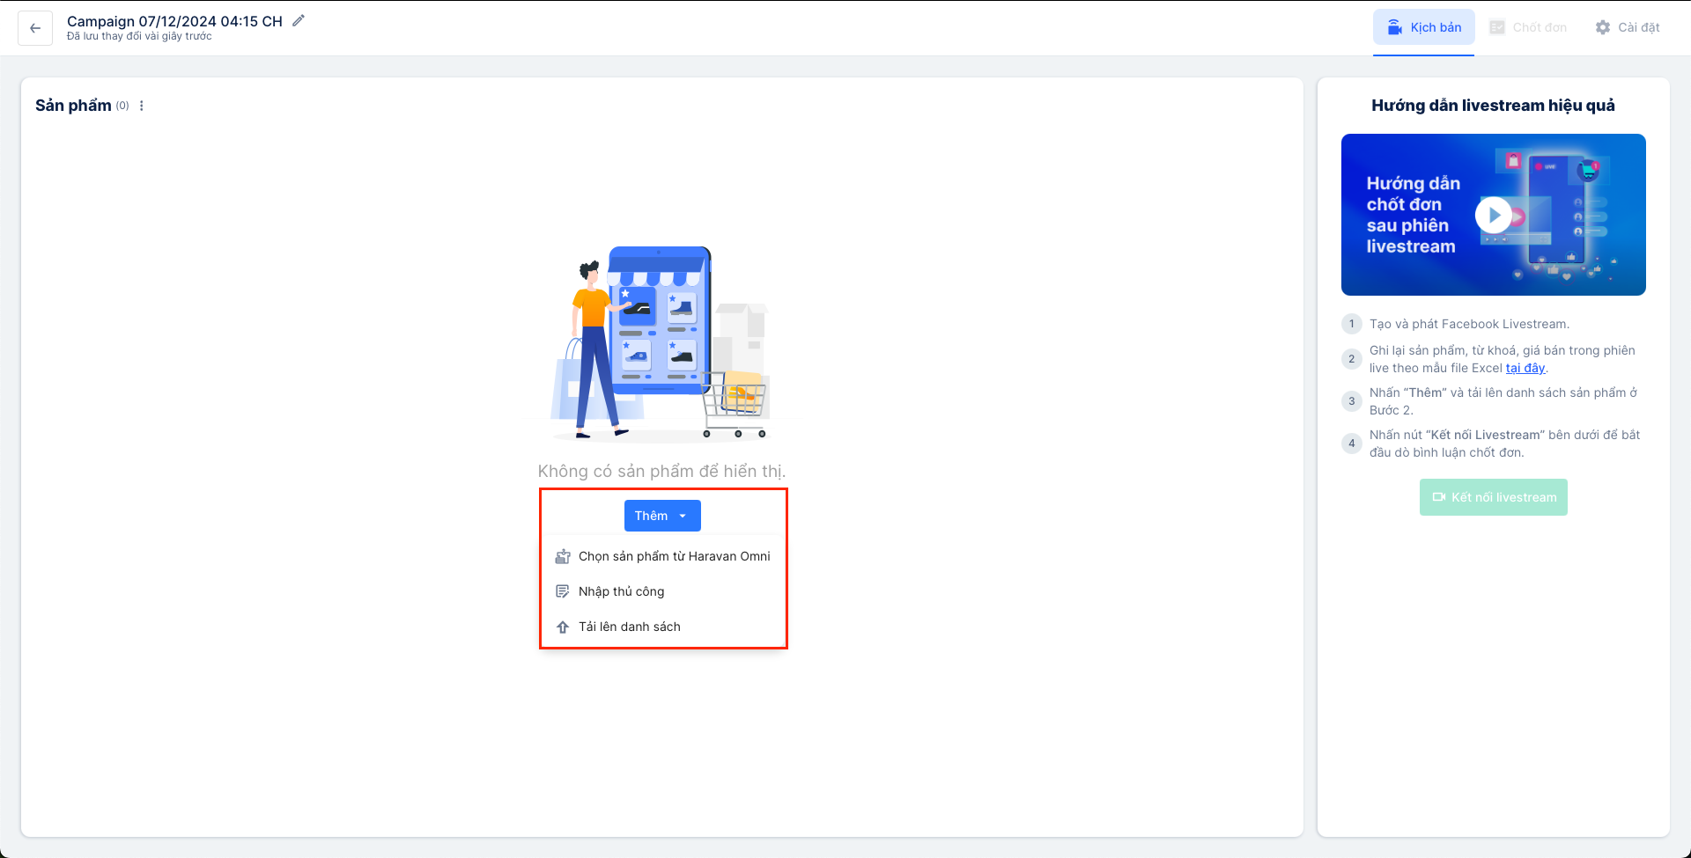Click the Hướng dẫn livestream hiệu quả heading
Viewport: 1691px width, 858px height.
[x=1493, y=106]
